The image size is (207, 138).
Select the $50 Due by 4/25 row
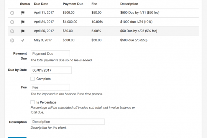click(x=103, y=31)
